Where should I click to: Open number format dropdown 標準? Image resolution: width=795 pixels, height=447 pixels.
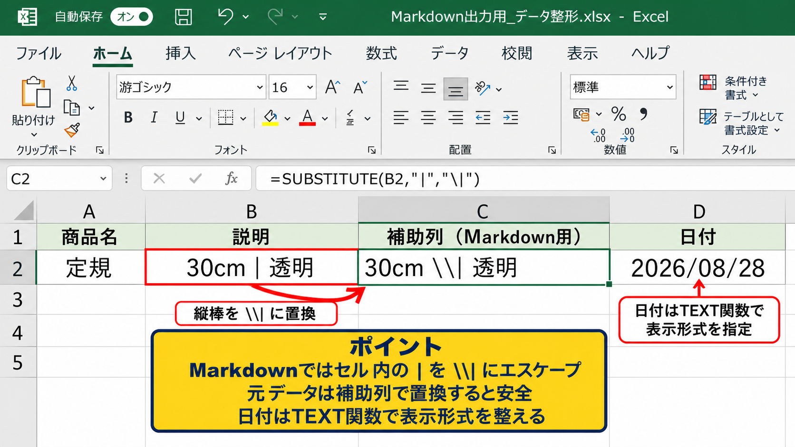[669, 87]
